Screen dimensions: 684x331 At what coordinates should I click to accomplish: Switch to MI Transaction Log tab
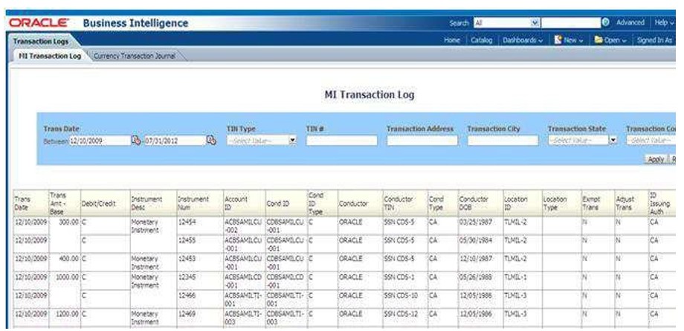pyautogui.click(x=50, y=56)
